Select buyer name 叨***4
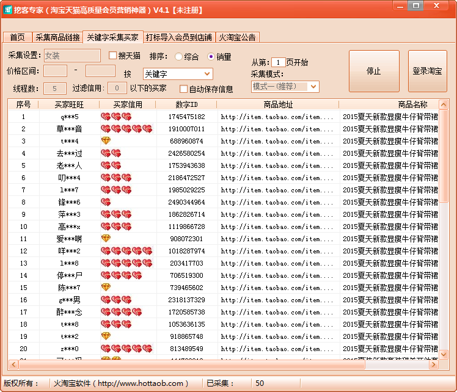This screenshot has width=457, height=392. coord(69,178)
